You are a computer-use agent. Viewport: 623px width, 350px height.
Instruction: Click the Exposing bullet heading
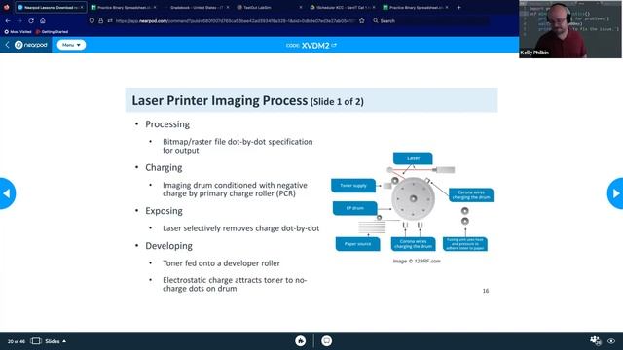(164, 211)
